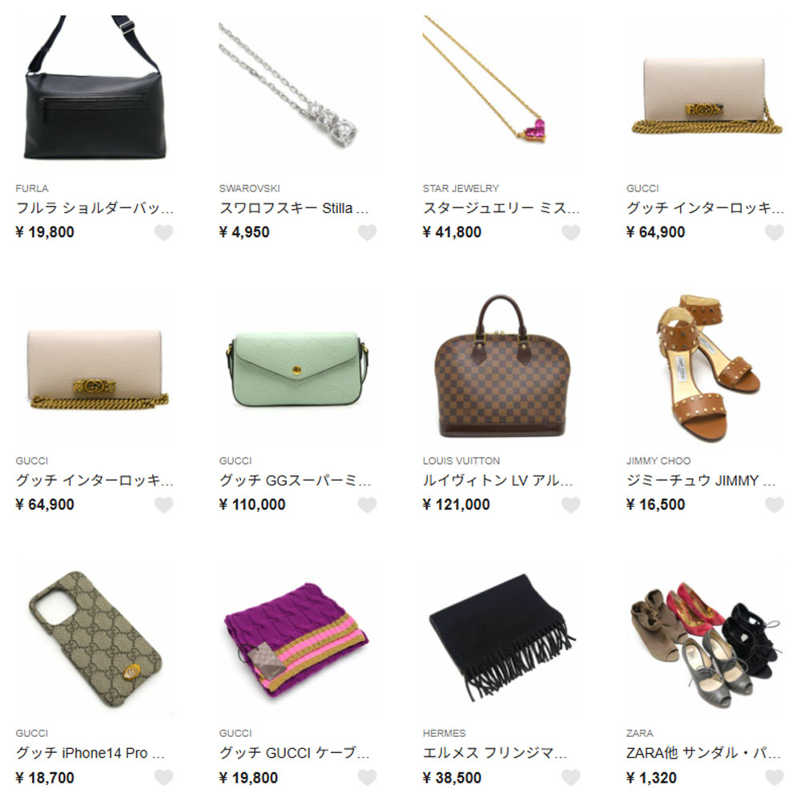Open the mint green Gucci bag image
The width and height of the screenshot is (801, 801).
[x=298, y=368]
